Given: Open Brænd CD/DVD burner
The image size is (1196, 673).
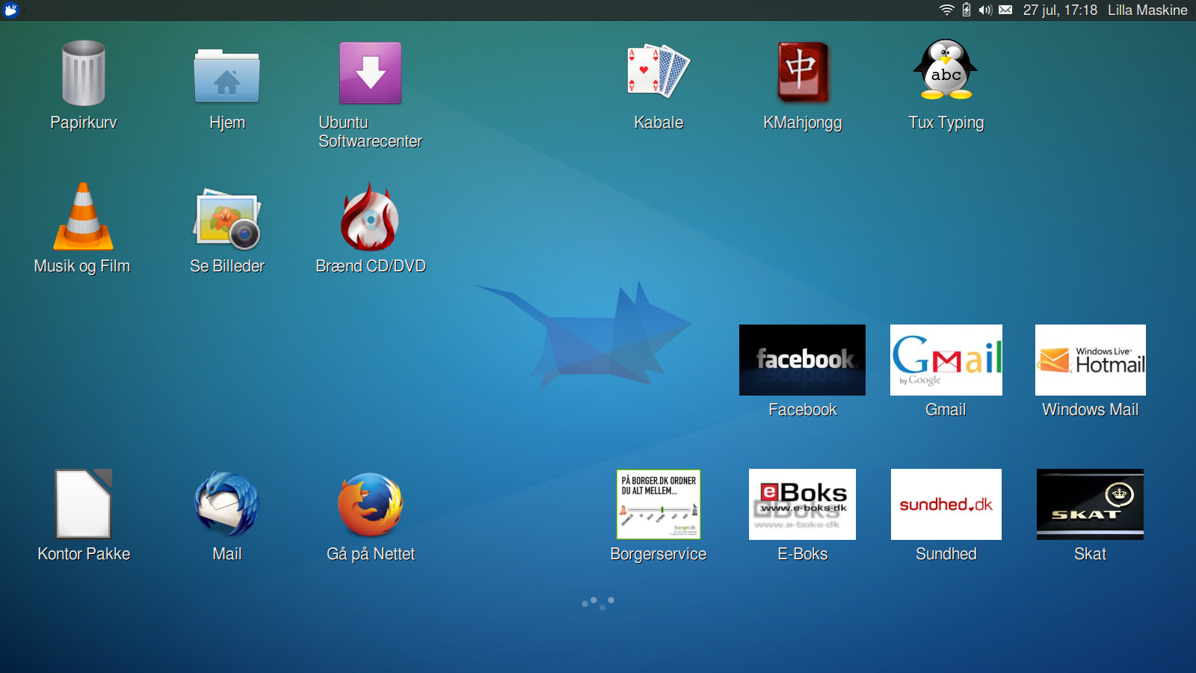Looking at the screenshot, I should (370, 218).
